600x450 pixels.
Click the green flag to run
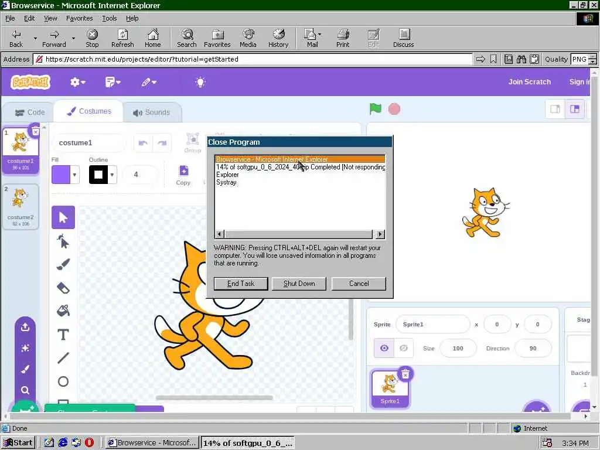coord(376,109)
